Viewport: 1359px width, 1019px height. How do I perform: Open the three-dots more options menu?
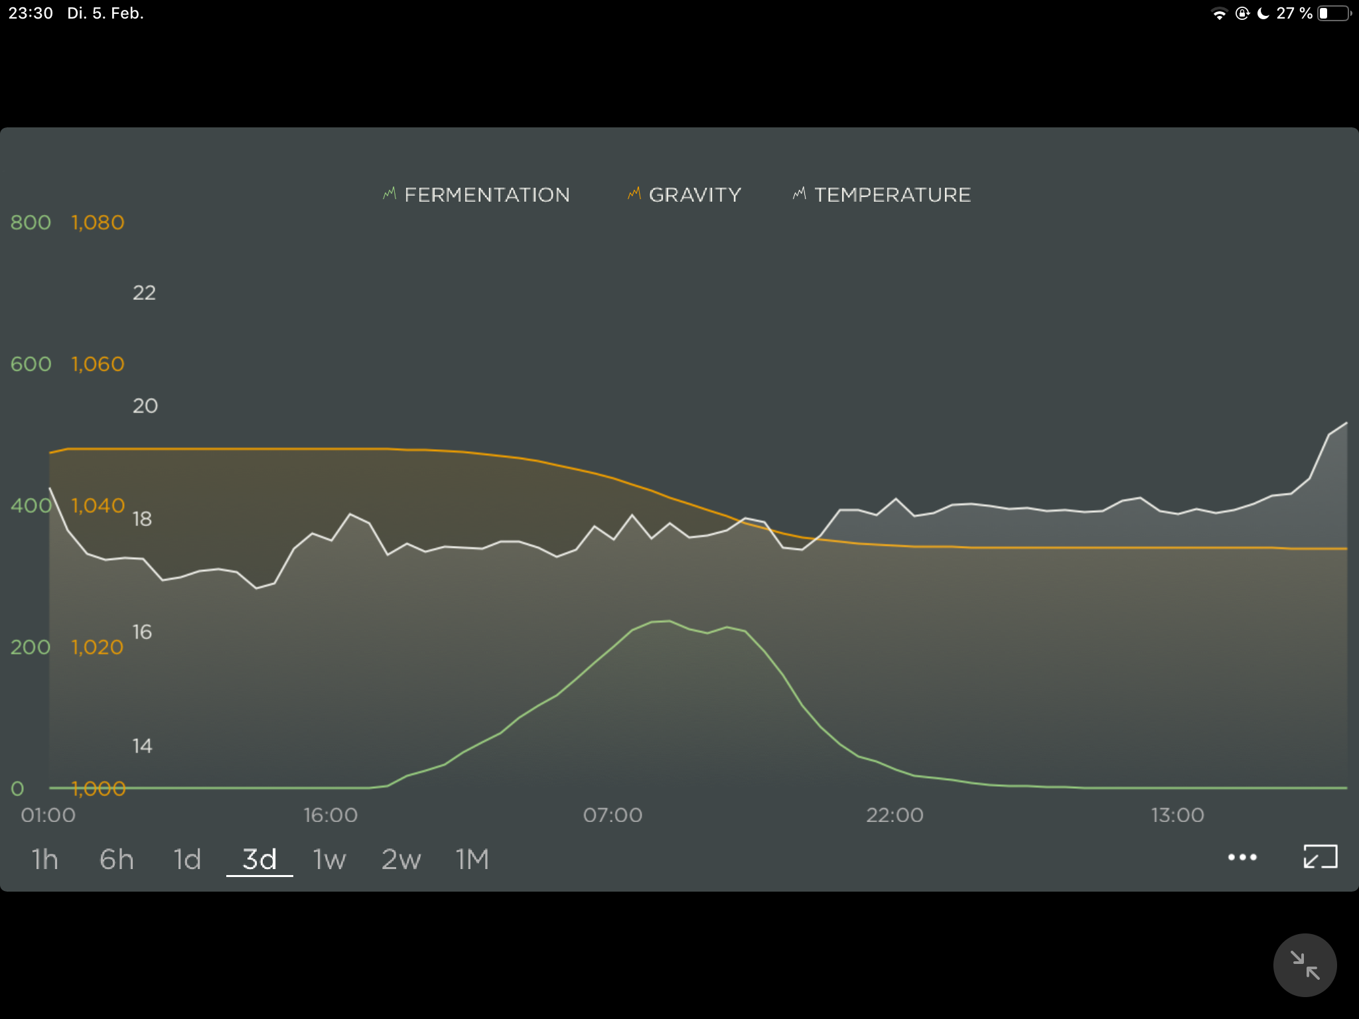[1242, 857]
